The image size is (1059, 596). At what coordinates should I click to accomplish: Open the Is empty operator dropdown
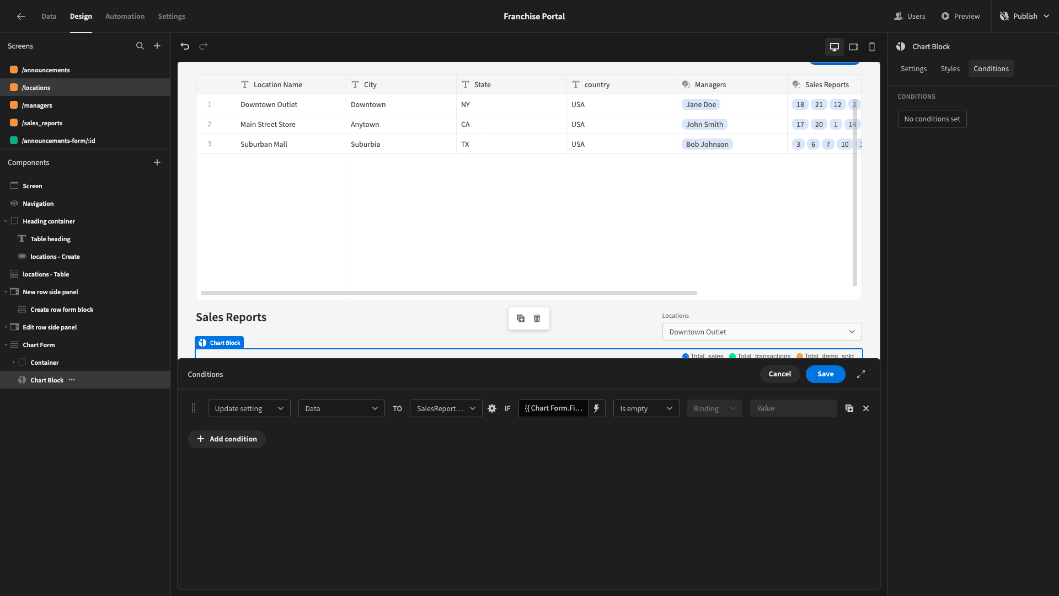646,409
